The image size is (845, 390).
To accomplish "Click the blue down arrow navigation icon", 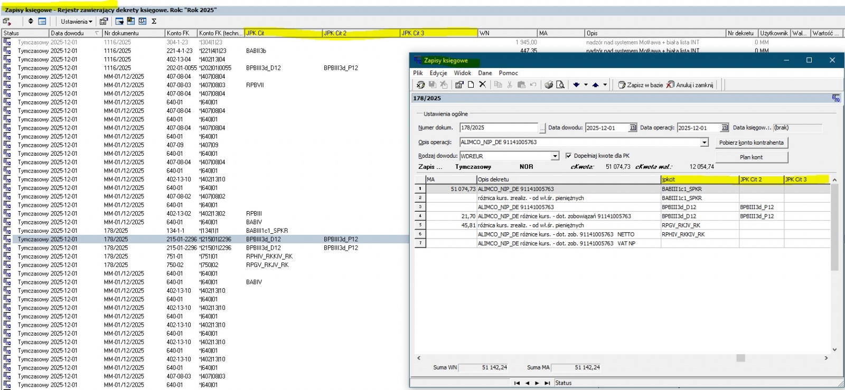I will (x=576, y=84).
